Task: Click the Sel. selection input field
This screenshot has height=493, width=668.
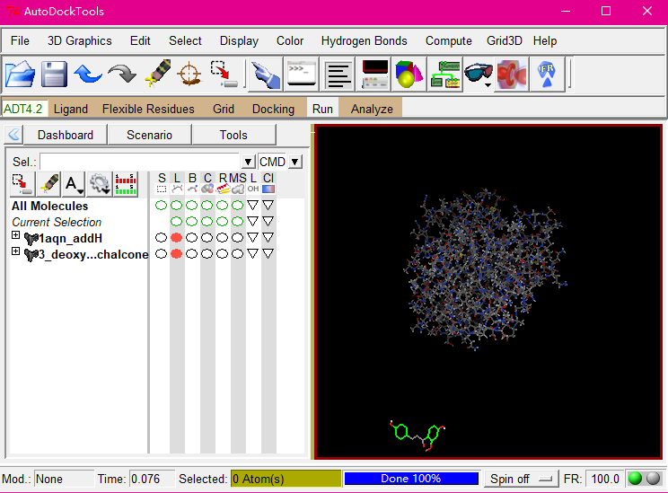Action: coord(141,162)
